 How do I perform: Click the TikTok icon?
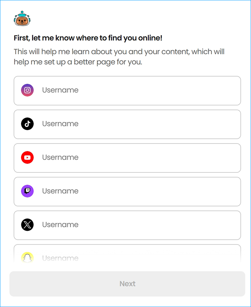[27, 124]
